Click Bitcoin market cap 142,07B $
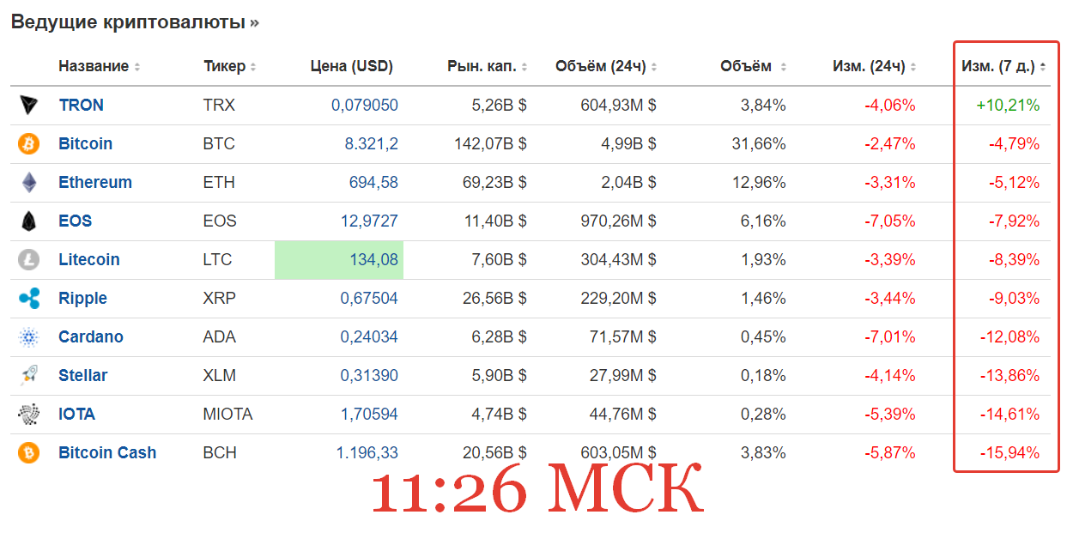This screenshot has height=533, width=1067. pyautogui.click(x=490, y=144)
